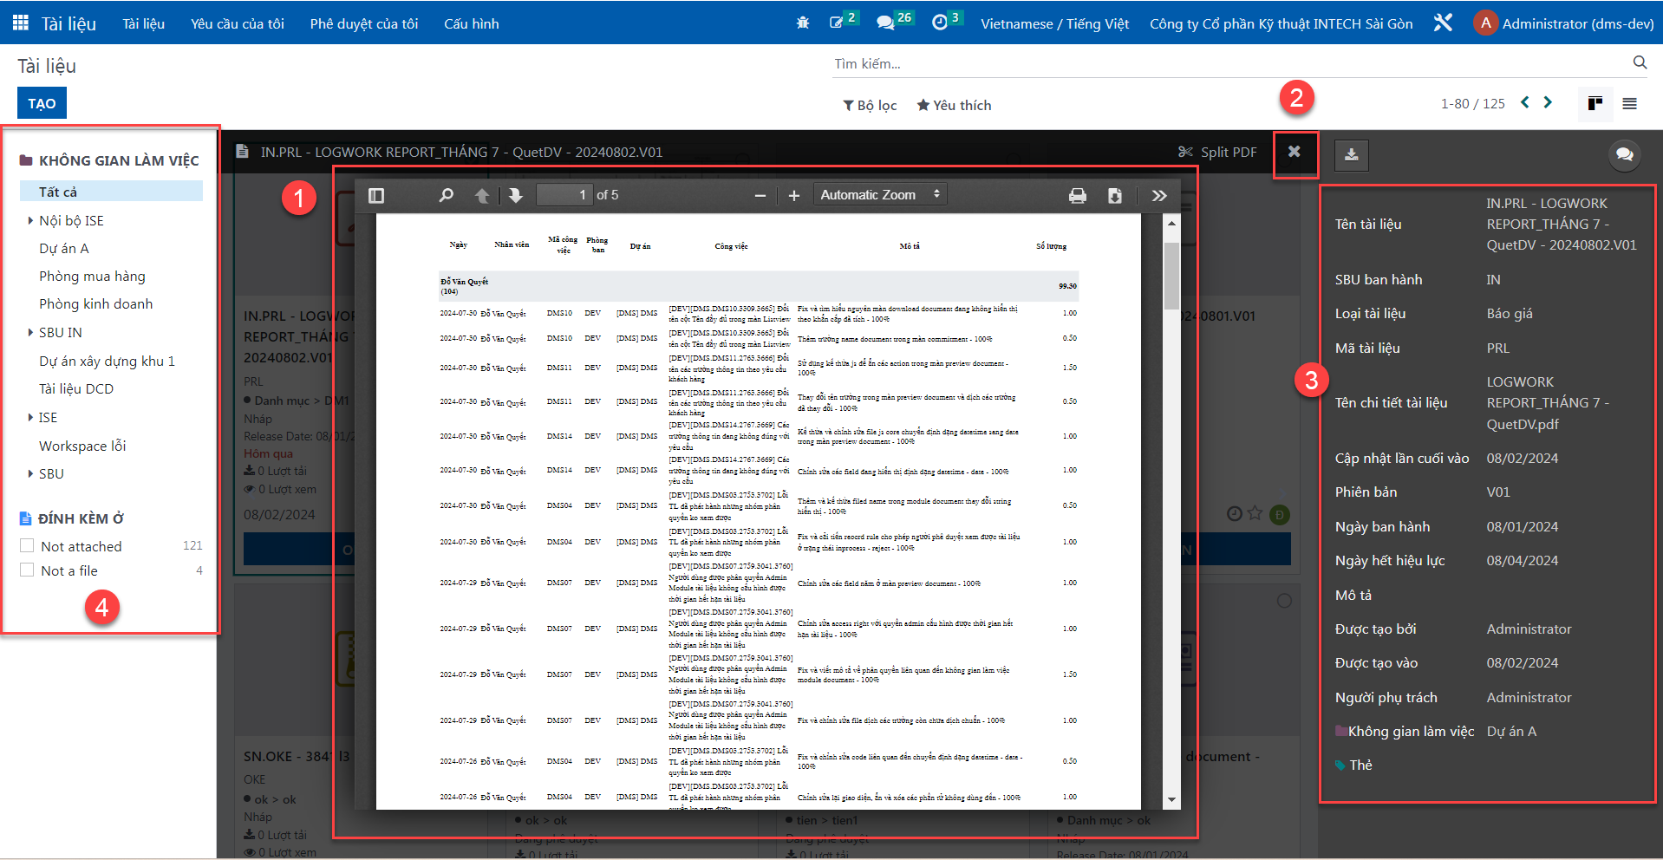
Task: Open the wrench tools icon
Action: [x=1443, y=23]
